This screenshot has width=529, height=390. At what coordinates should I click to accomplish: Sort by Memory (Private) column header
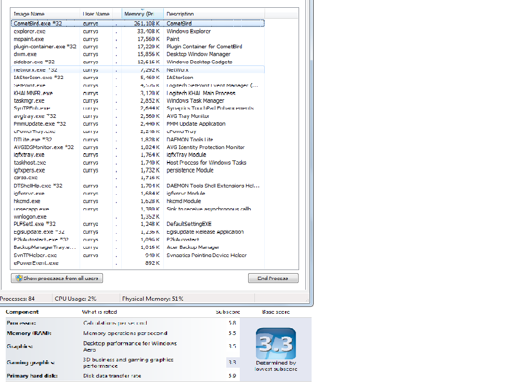click(x=143, y=14)
